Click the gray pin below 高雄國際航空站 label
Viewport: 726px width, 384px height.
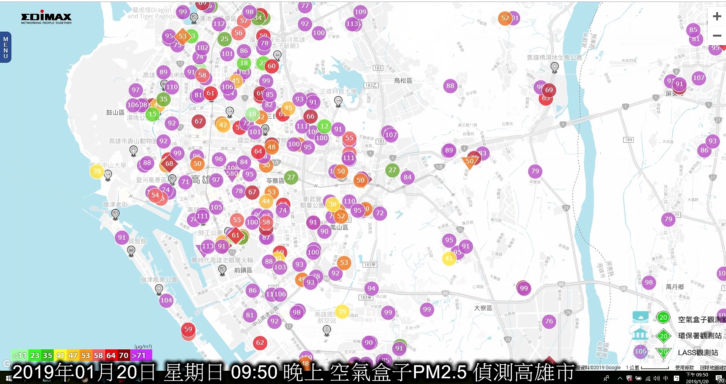click(327, 331)
